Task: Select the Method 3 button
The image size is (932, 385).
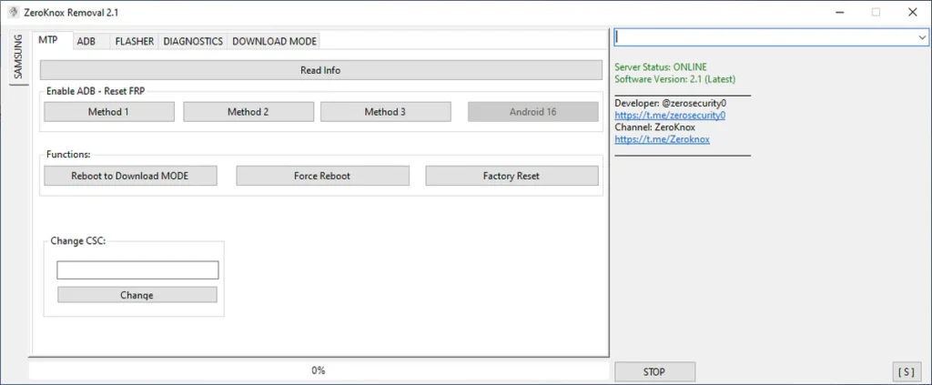Action: point(385,112)
